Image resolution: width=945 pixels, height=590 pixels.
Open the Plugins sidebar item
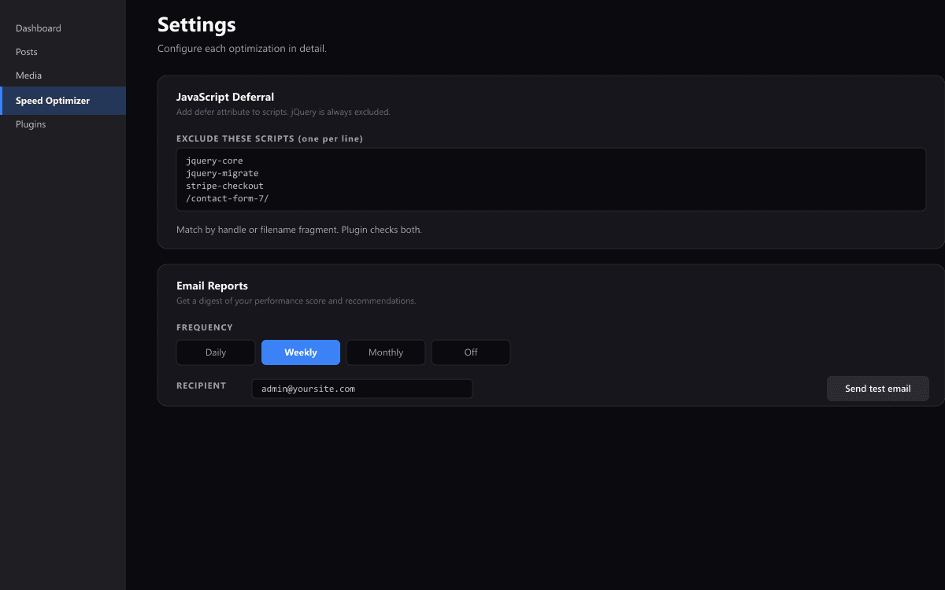(x=63, y=124)
